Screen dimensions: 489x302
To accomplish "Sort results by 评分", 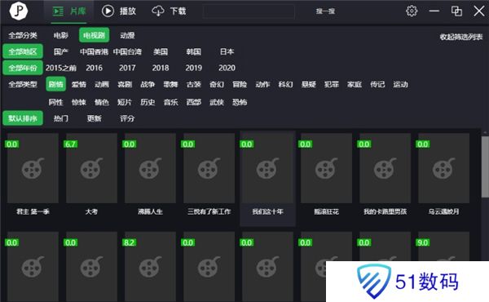I will [x=127, y=118].
